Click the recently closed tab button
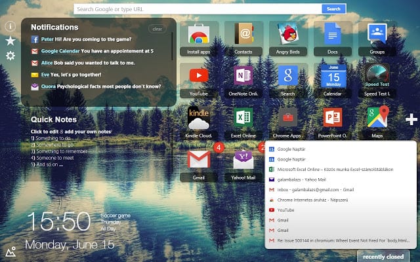420x262 pixels. click(383, 256)
